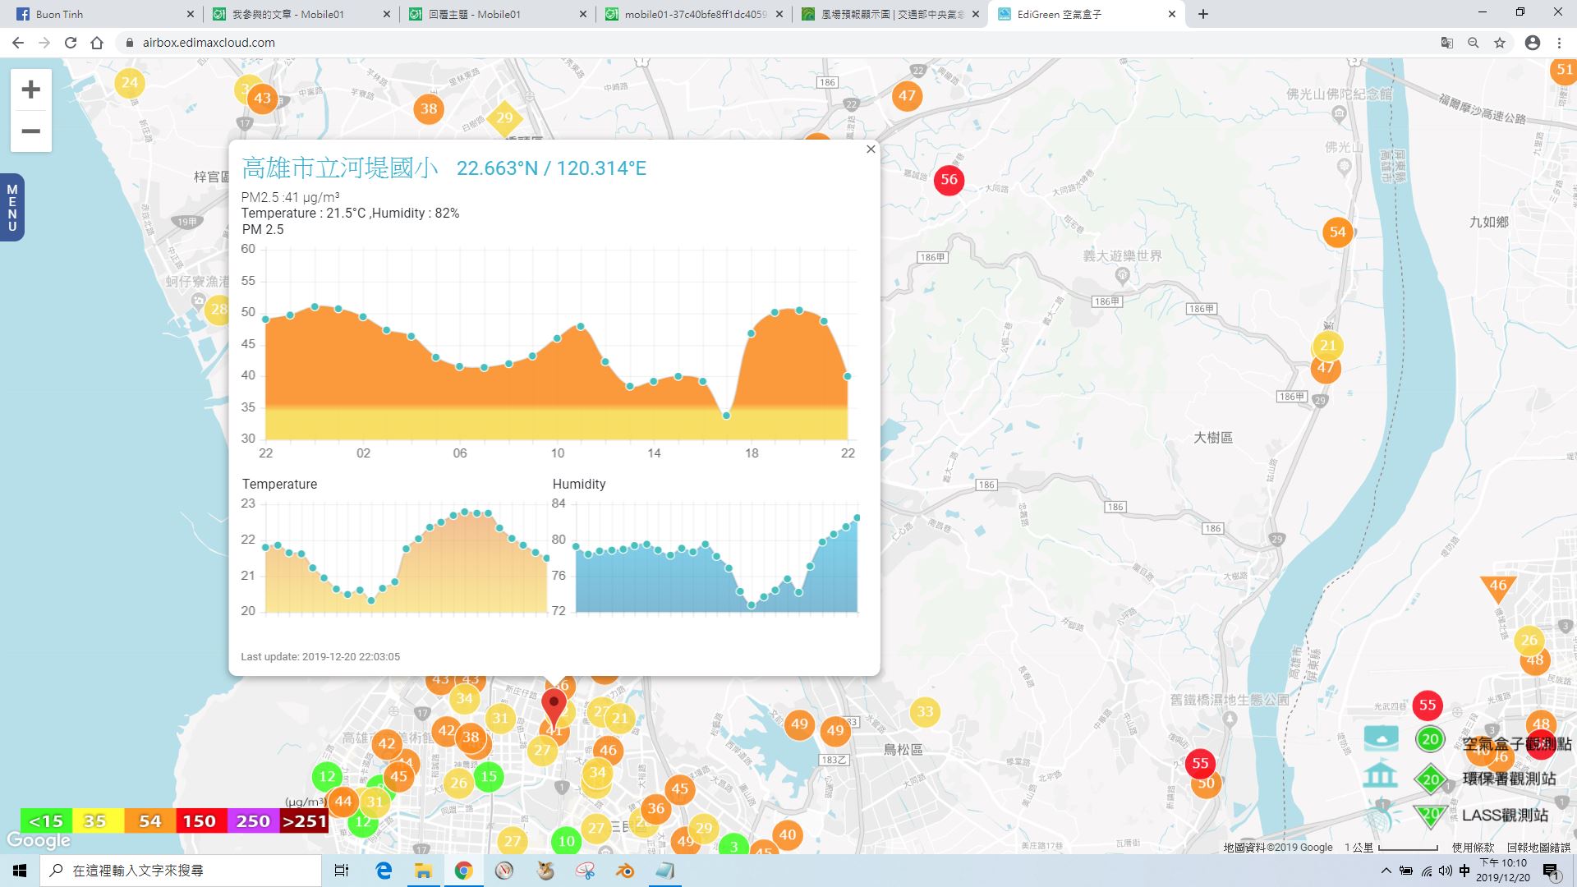Select the orange 40 marker at bottom

pos(787,835)
